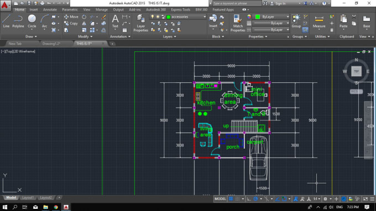
Task: Switch to the Layout1 tab
Action: click(28, 198)
